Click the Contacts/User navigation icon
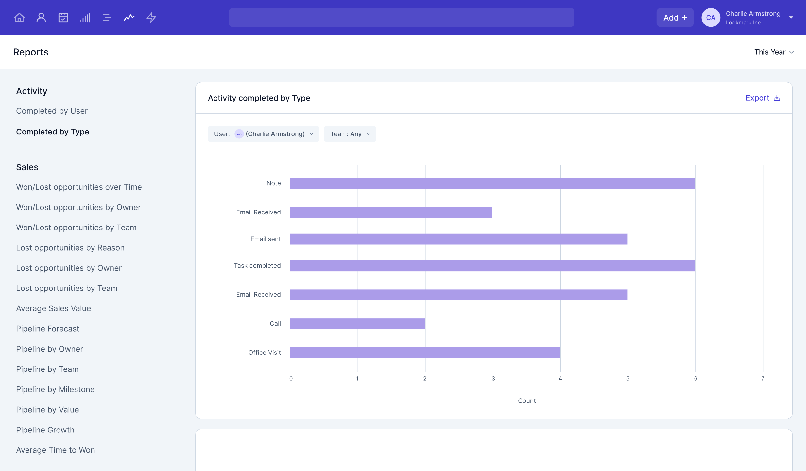 pos(41,17)
